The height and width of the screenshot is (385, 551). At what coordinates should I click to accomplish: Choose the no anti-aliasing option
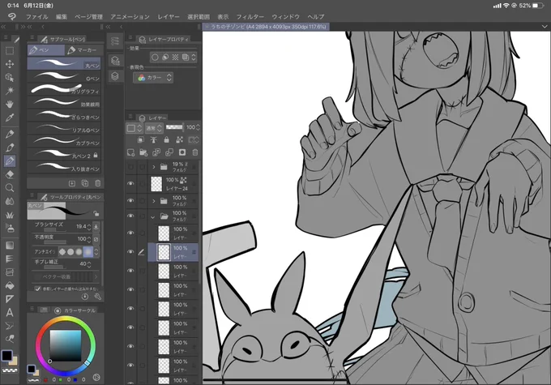(x=62, y=251)
